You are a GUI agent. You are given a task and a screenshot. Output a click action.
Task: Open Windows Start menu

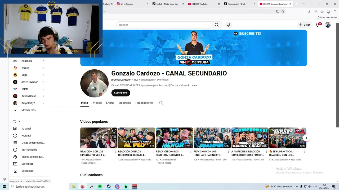point(4,187)
